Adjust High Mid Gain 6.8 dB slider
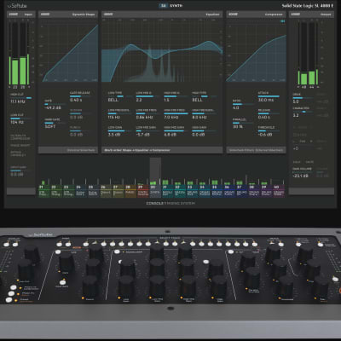 coord(176,131)
